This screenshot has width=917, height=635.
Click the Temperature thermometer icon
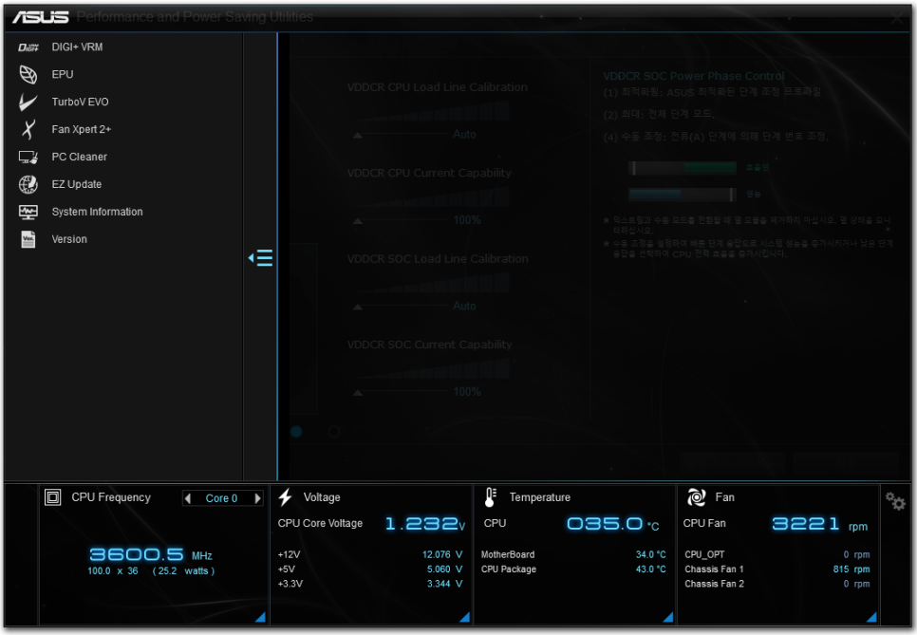point(491,497)
